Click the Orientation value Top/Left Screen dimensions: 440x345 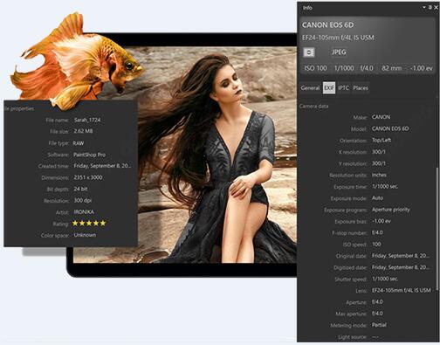click(382, 140)
